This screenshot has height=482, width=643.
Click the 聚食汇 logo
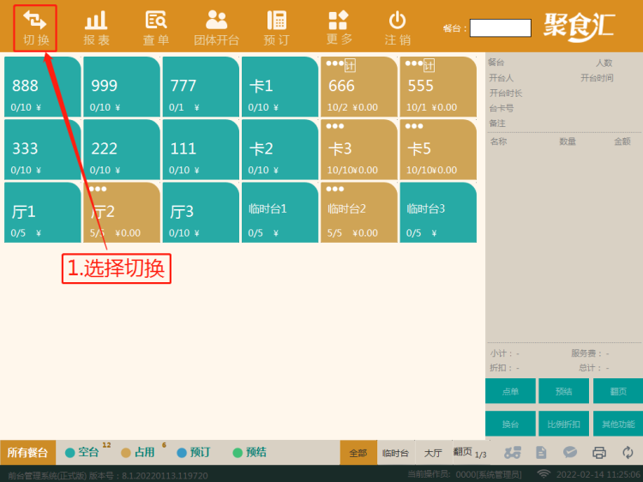point(580,27)
